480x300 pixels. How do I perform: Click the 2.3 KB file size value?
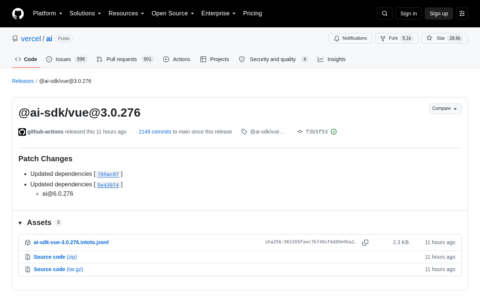tap(401, 242)
